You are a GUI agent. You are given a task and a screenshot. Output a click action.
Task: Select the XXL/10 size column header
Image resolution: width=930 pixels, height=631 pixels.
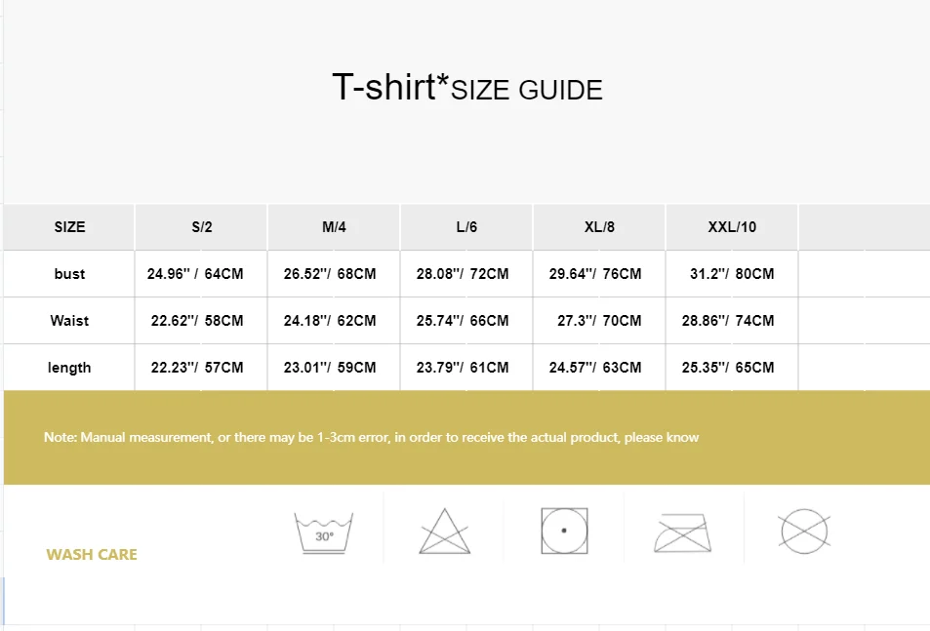pos(732,227)
